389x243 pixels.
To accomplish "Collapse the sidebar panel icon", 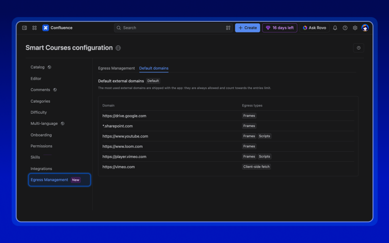I will pos(25,28).
